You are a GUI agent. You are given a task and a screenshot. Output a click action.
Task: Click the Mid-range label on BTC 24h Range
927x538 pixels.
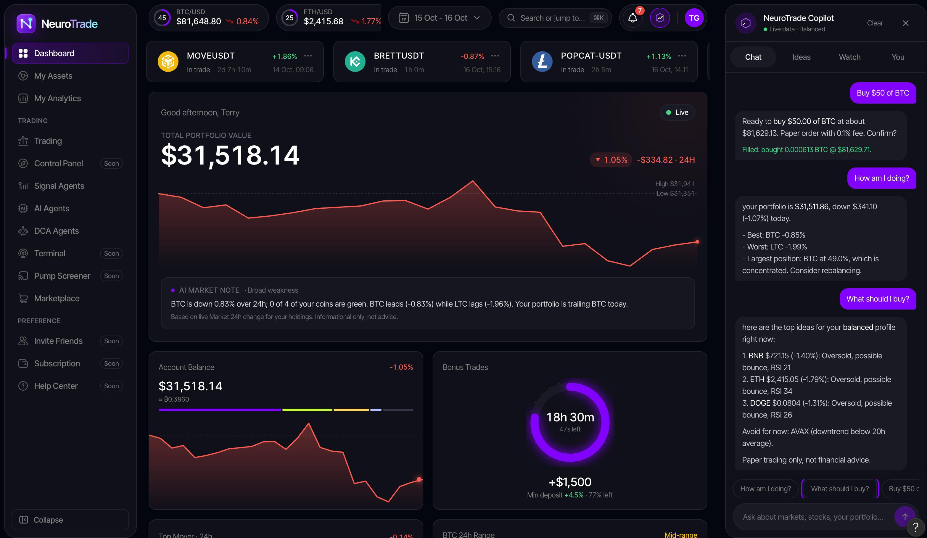click(680, 534)
